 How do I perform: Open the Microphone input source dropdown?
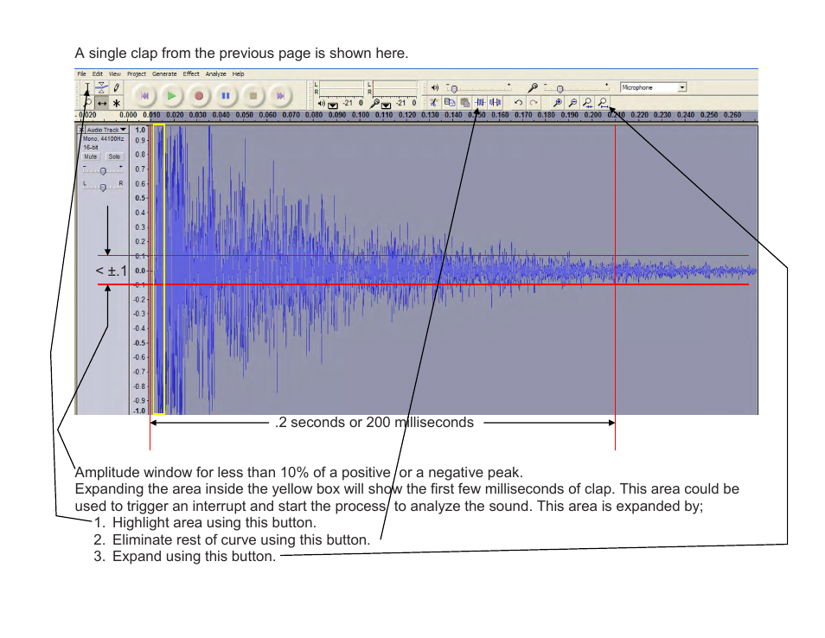pyautogui.click(x=682, y=87)
